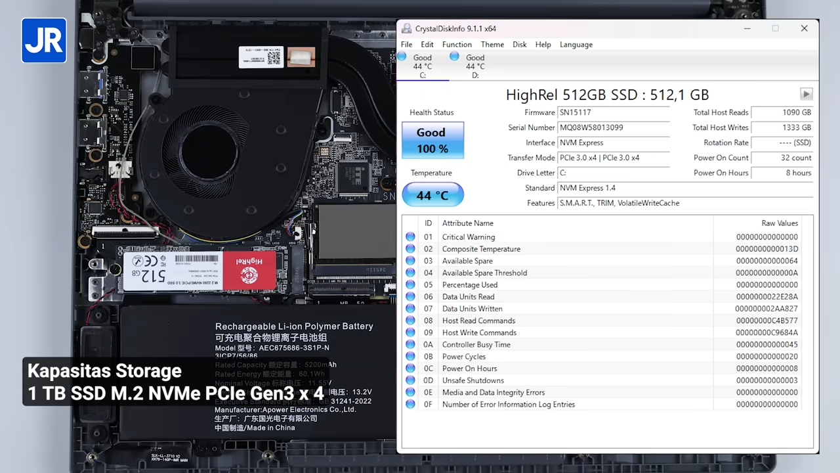840x473 pixels.
Task: Click the Serial Number field
Action: tap(613, 127)
